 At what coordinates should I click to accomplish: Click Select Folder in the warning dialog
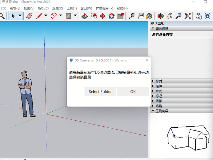[x=100, y=92]
